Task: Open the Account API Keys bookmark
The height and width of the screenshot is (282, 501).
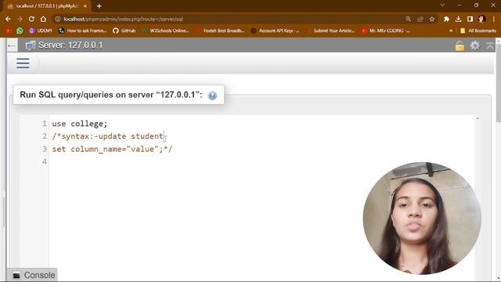Action: pos(275,31)
